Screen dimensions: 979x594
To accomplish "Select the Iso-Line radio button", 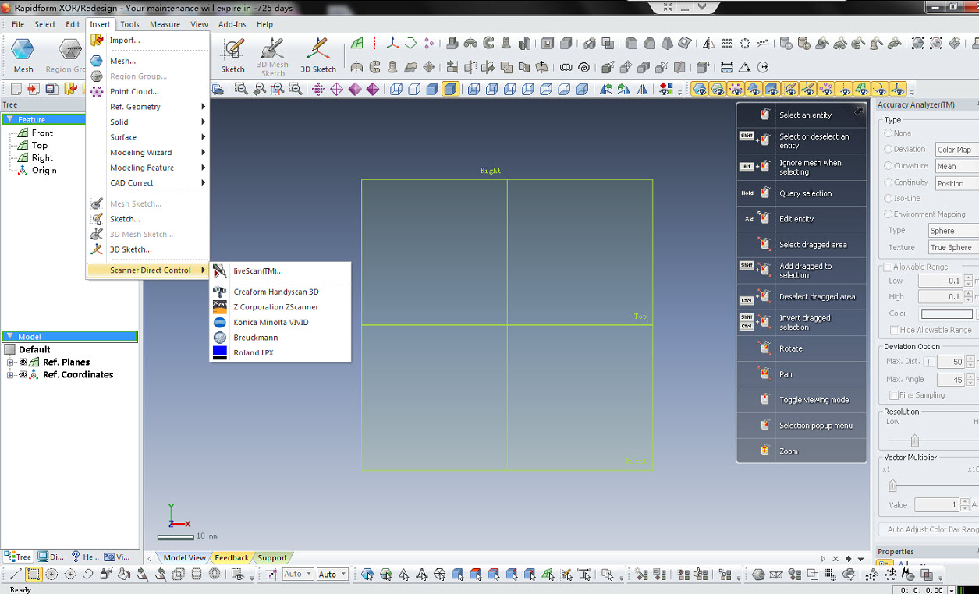I will (889, 199).
